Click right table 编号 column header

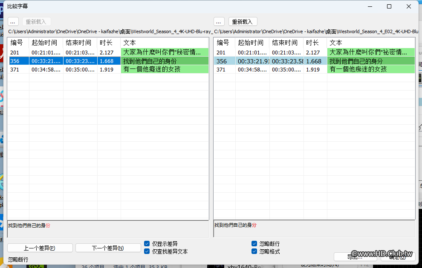pyautogui.click(x=225, y=43)
